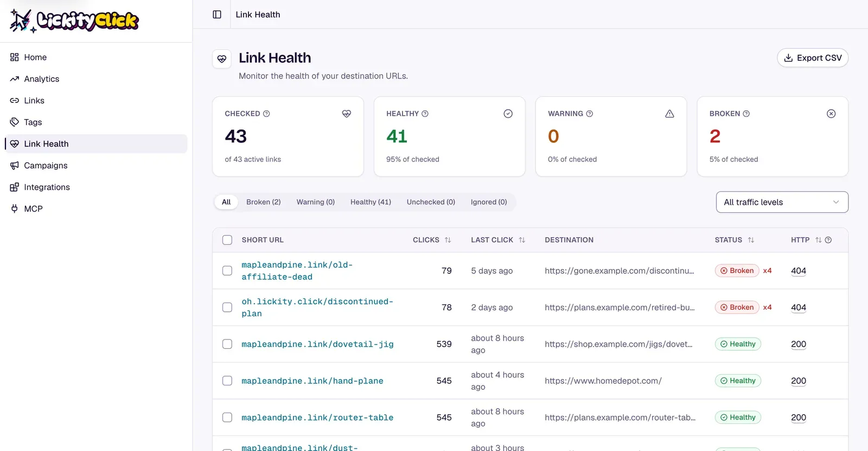Click the MCP plug icon
The image size is (868, 451).
(15, 209)
